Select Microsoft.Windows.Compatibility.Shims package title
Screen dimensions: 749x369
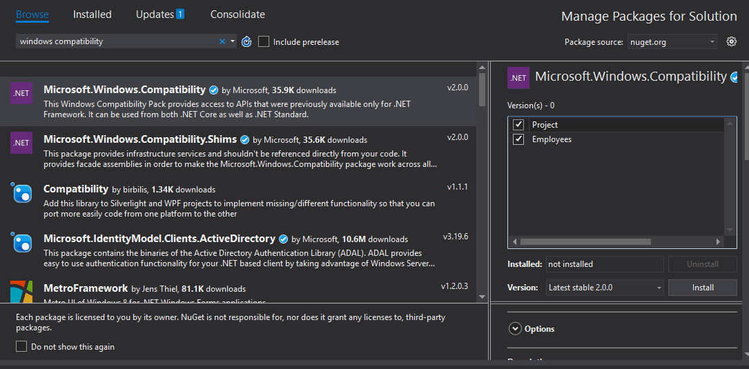[x=140, y=139]
